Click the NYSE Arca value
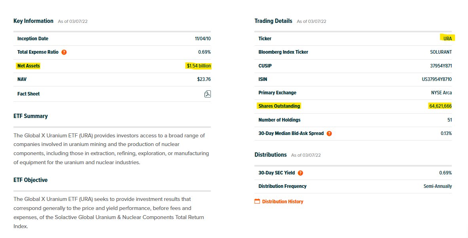Screen dimensions: 468x238 coord(441,93)
